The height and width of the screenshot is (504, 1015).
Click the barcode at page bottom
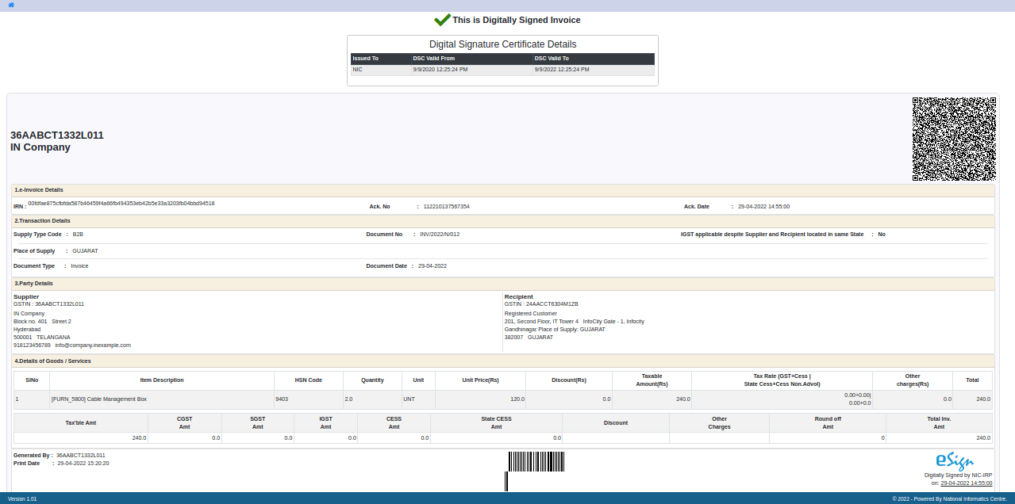pos(536,471)
